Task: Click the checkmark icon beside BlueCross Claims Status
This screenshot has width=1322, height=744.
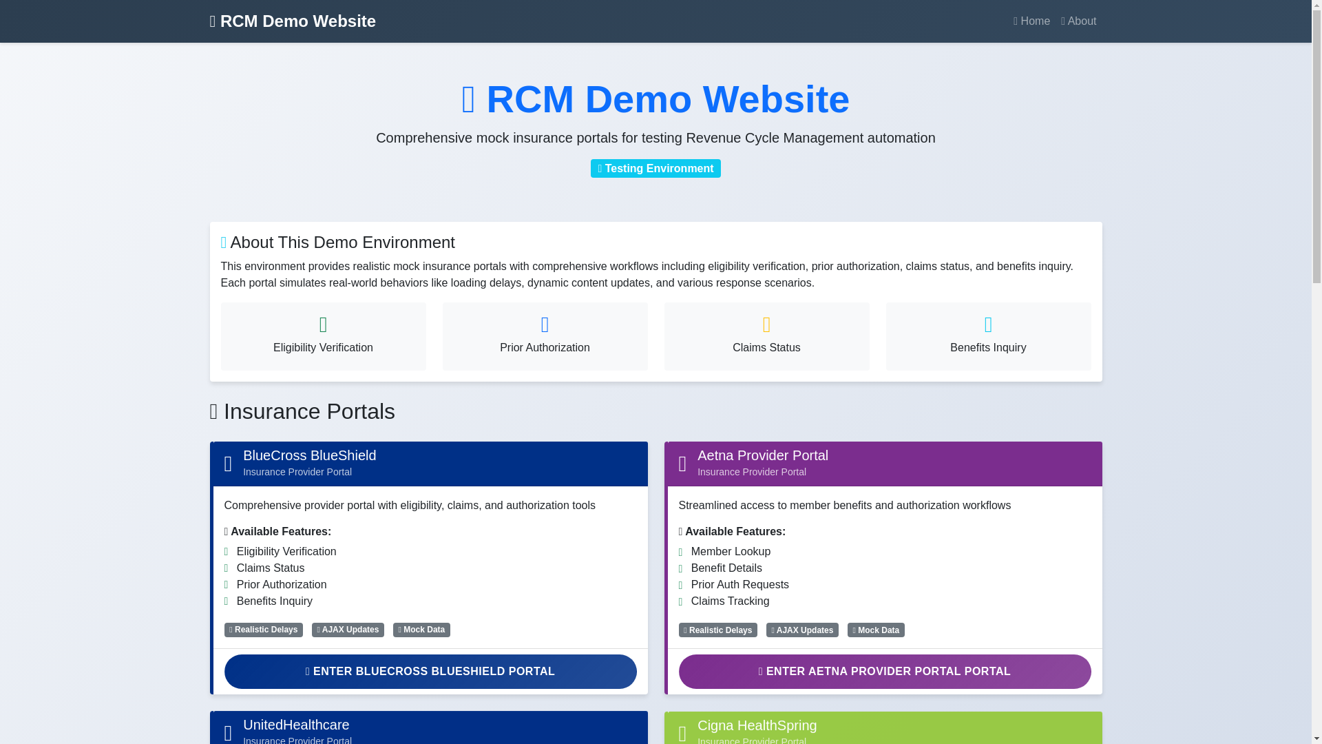Action: [x=227, y=569]
